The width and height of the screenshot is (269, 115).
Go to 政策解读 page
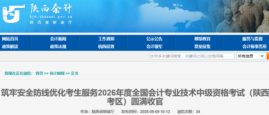(x=10, y=46)
